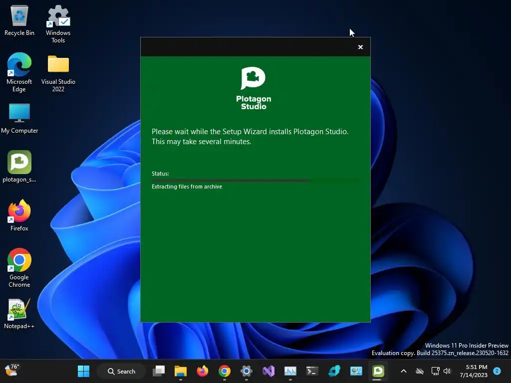
Task: Open Firefox from the taskbar
Action: click(203, 371)
